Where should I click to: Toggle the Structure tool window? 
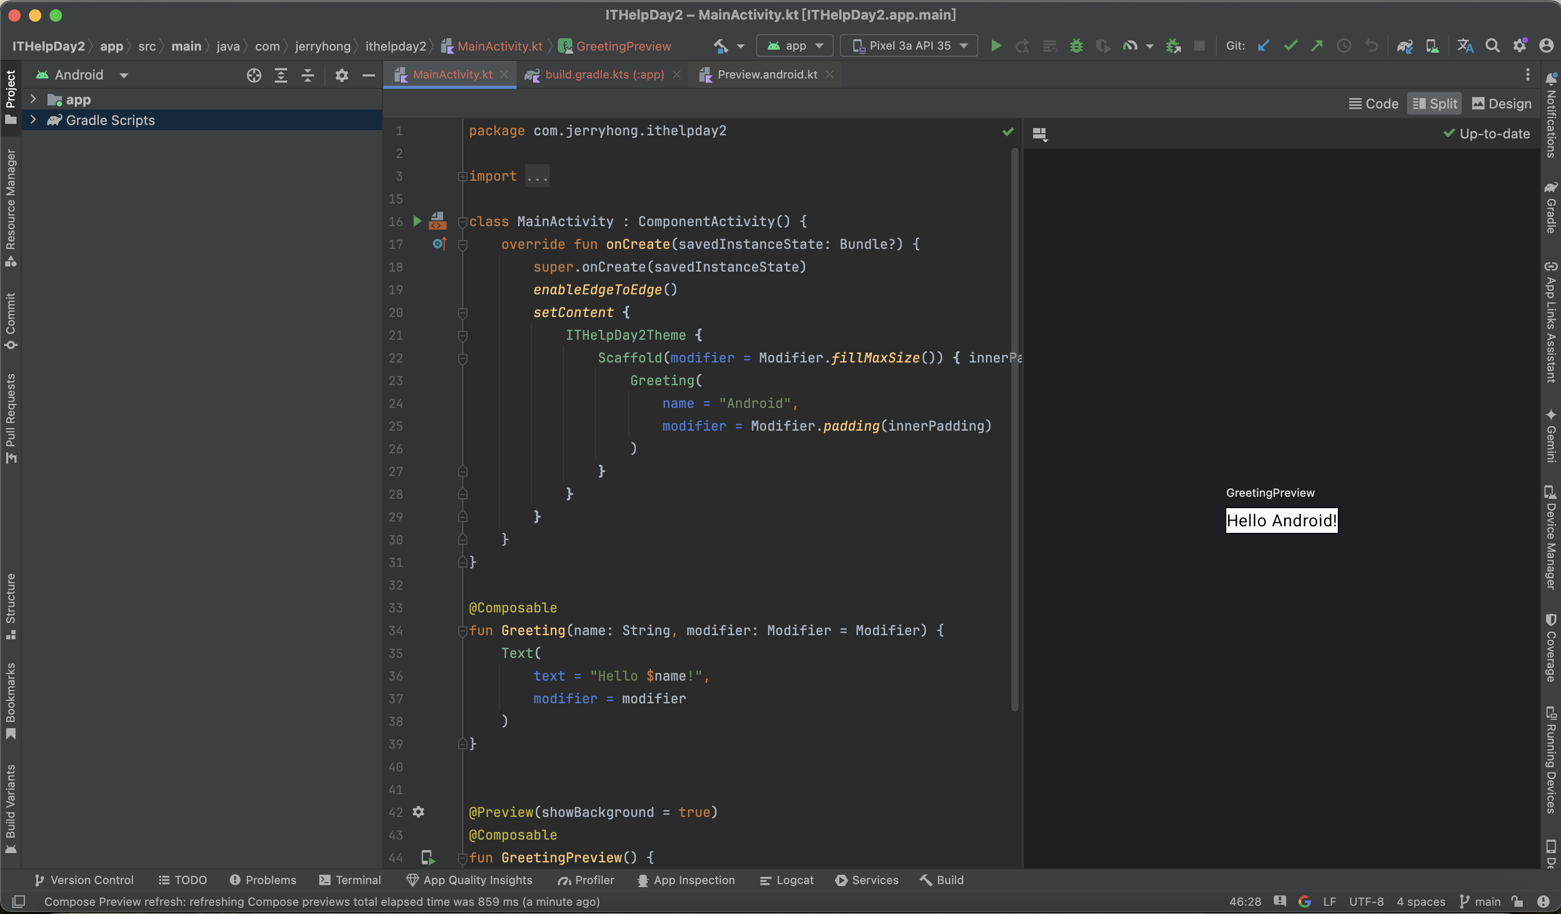(x=10, y=607)
